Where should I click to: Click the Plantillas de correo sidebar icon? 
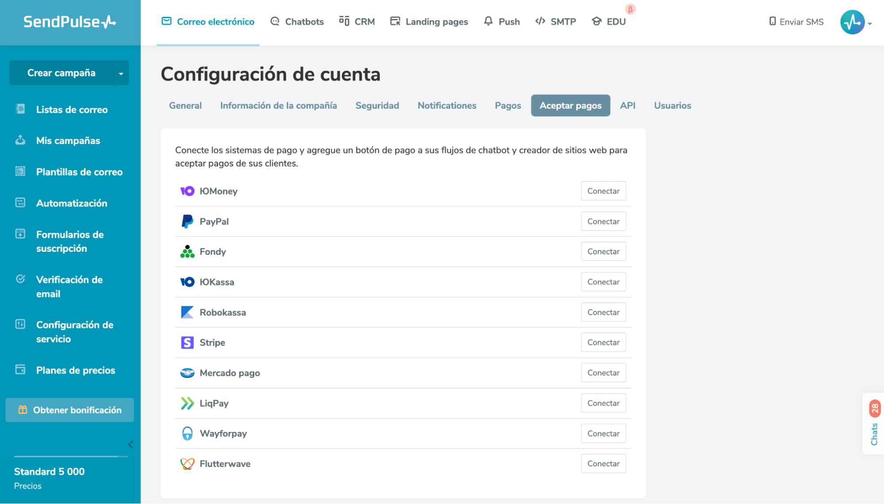20,171
